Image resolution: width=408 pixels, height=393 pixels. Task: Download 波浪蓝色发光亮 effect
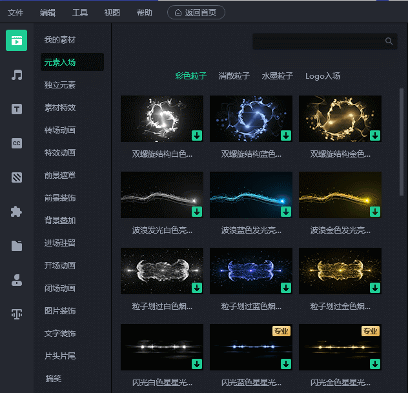point(286,212)
